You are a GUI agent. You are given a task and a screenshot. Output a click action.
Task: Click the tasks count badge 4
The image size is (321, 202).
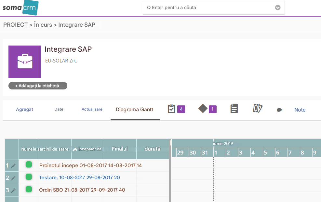pos(181,109)
